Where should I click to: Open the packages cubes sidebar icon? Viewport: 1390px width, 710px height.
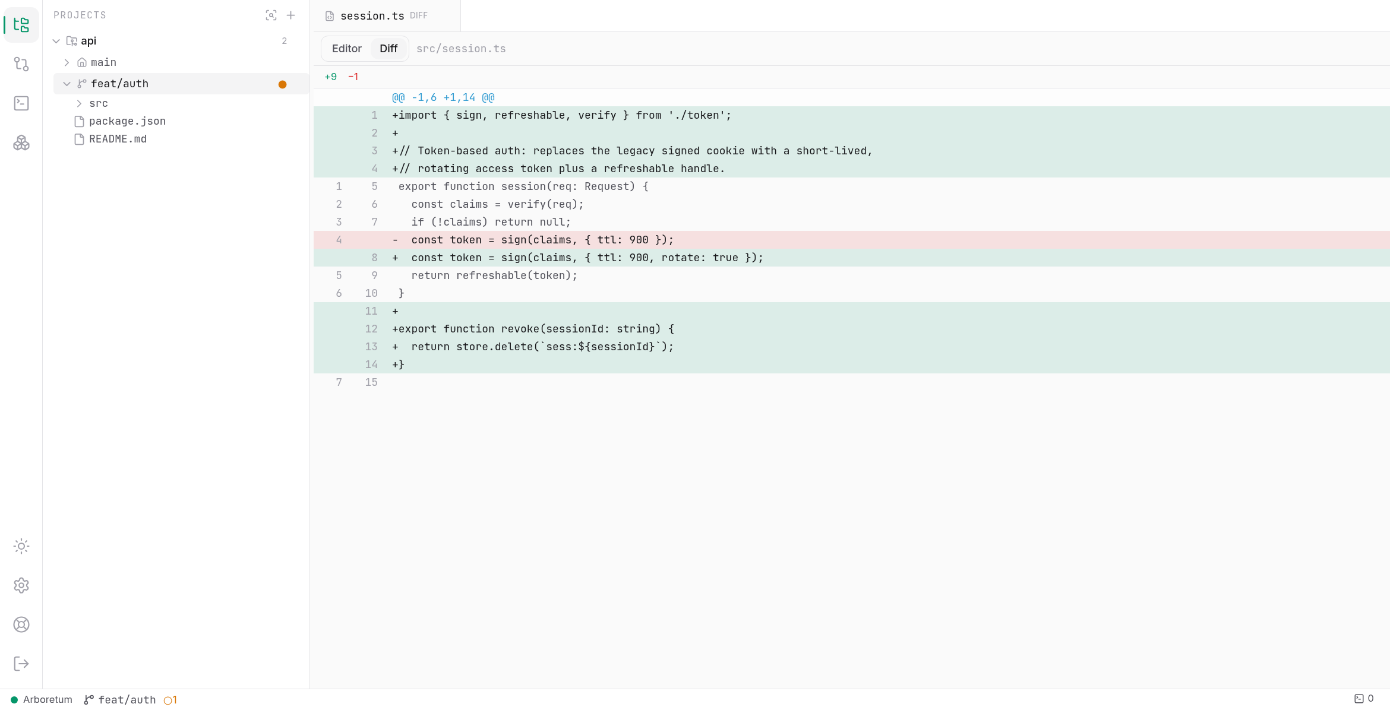pyautogui.click(x=21, y=142)
